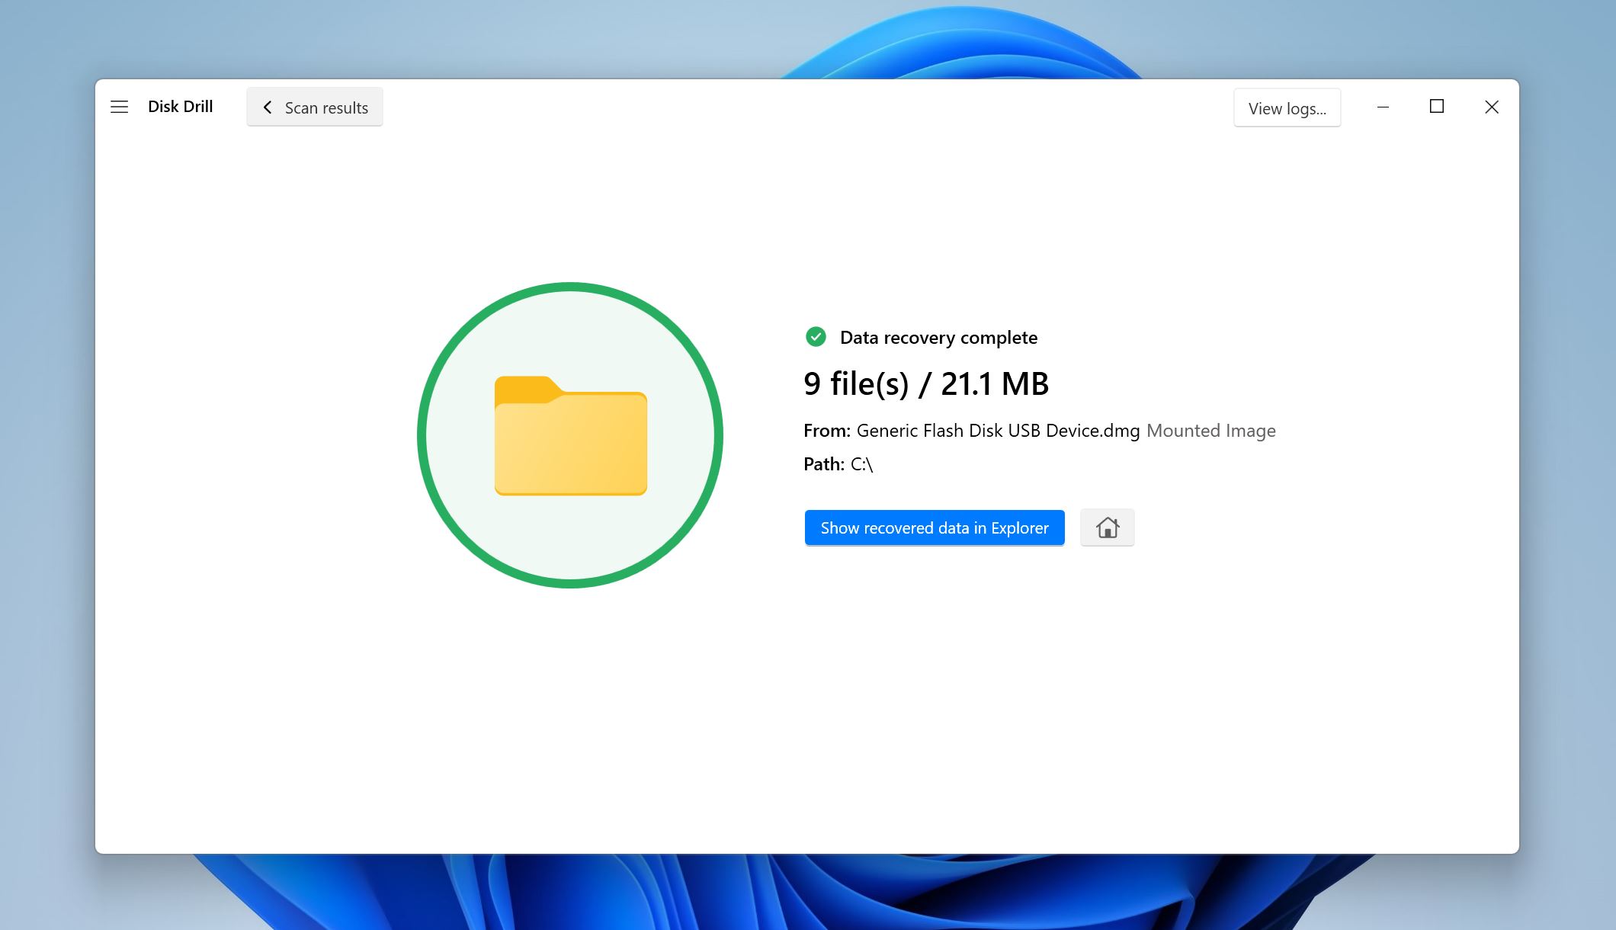
Task: Select the recovered files count display
Action: tap(927, 384)
